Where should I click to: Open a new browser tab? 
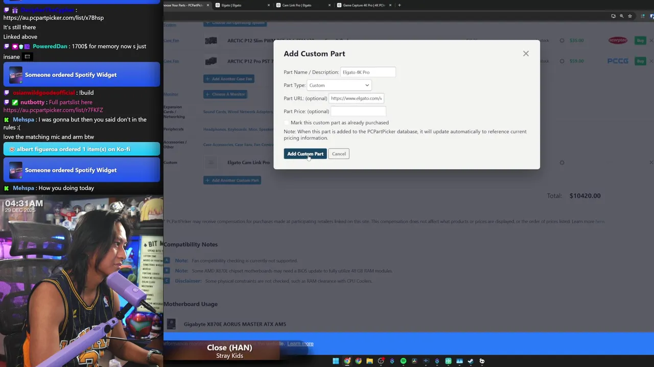[x=400, y=5]
